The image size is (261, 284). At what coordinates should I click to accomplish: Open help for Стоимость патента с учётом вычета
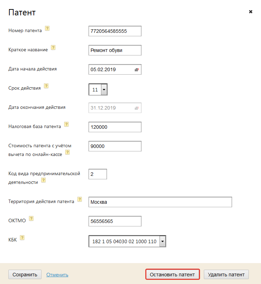(68, 152)
